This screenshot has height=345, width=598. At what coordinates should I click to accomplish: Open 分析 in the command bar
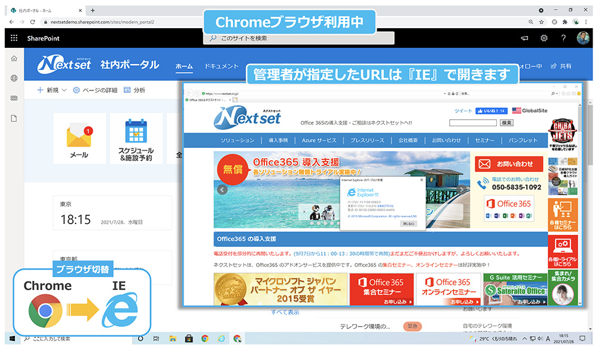pos(134,90)
